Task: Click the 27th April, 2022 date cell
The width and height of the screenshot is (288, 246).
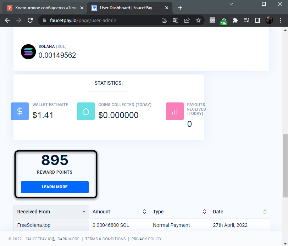Action: click(230, 225)
